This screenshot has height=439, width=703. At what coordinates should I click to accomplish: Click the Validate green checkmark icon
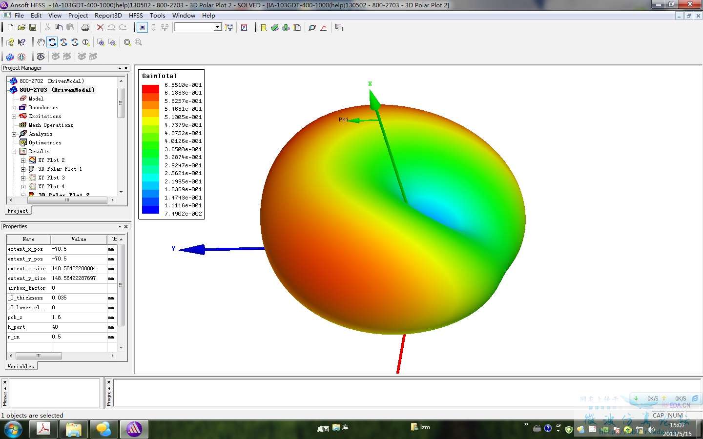tap(275, 27)
